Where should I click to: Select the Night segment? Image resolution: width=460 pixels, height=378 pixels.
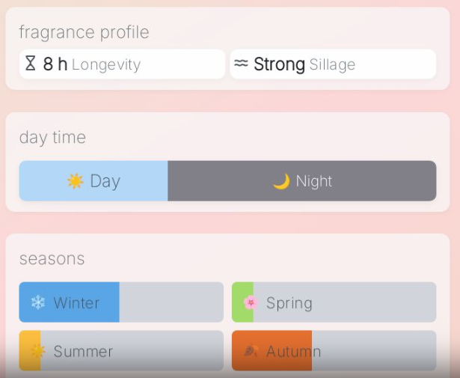point(302,181)
